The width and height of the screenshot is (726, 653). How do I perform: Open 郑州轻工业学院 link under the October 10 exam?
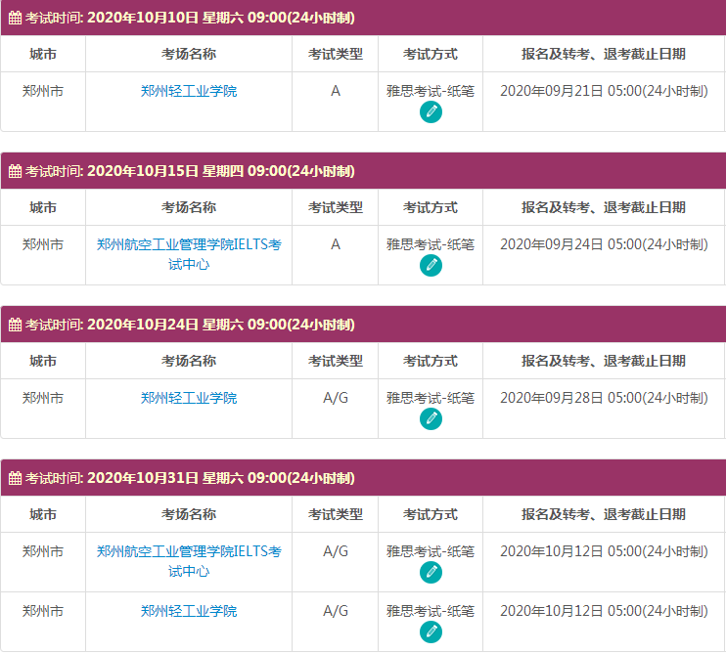point(189,91)
